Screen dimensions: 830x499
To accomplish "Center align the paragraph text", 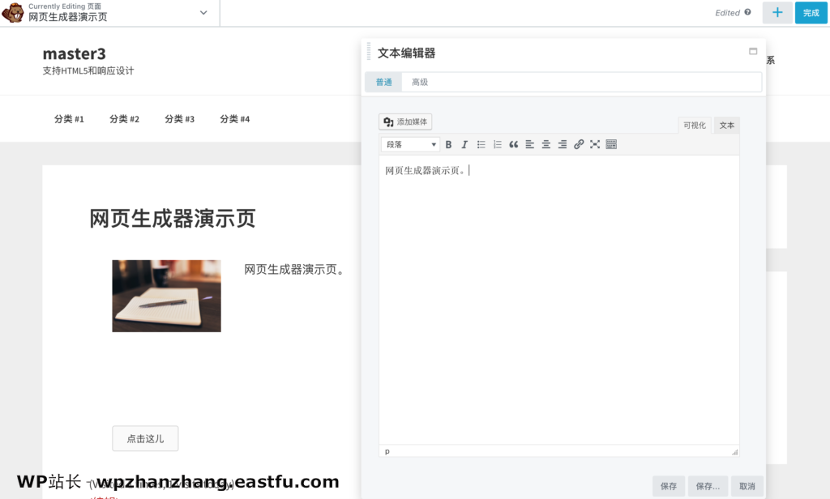I will [x=546, y=144].
